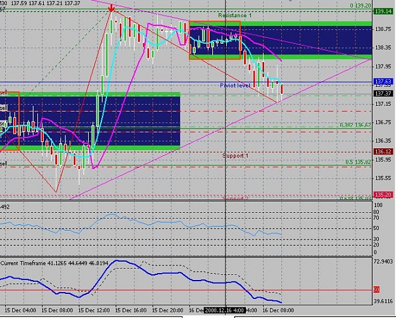The height and width of the screenshot is (318, 396).
Task: Select the Resistance 1 text label
Action: coord(235,15)
